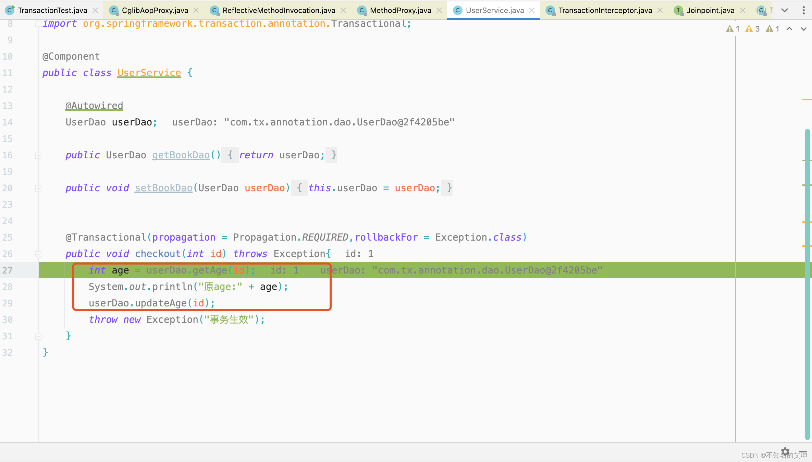Collapse the checkout method fold
812x462 pixels.
click(38, 254)
